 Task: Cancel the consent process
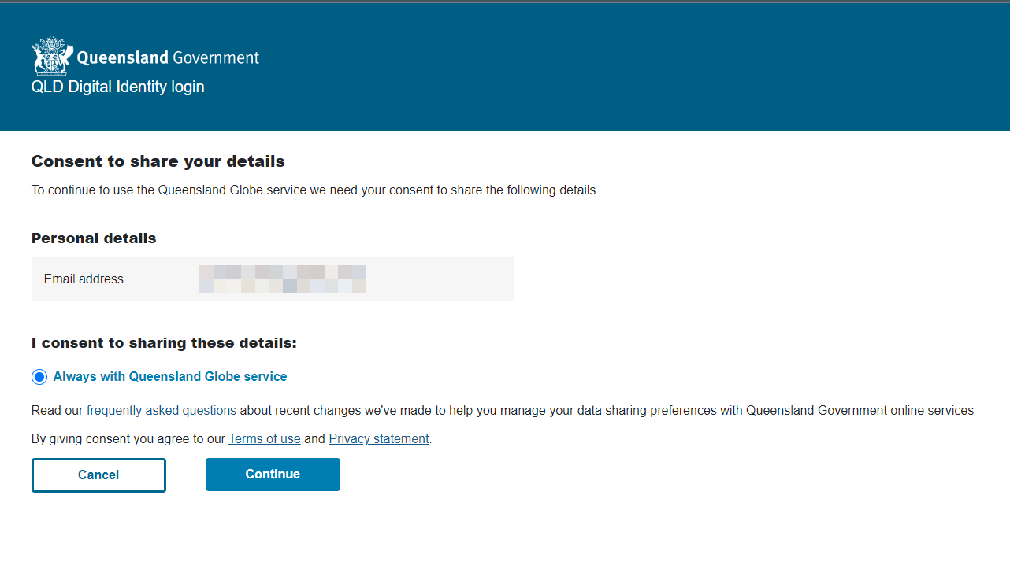tap(98, 475)
